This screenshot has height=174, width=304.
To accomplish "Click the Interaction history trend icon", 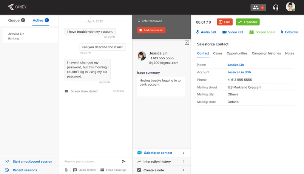I will coord(139,162).
